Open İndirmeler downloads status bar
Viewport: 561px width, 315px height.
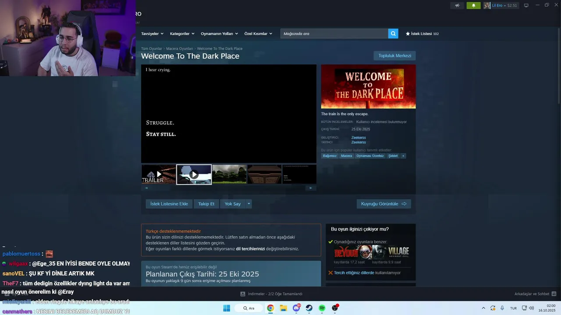[x=271, y=294]
